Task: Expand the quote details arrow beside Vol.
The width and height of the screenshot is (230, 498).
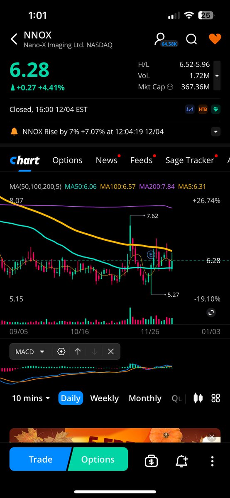Action: pyautogui.click(x=217, y=76)
